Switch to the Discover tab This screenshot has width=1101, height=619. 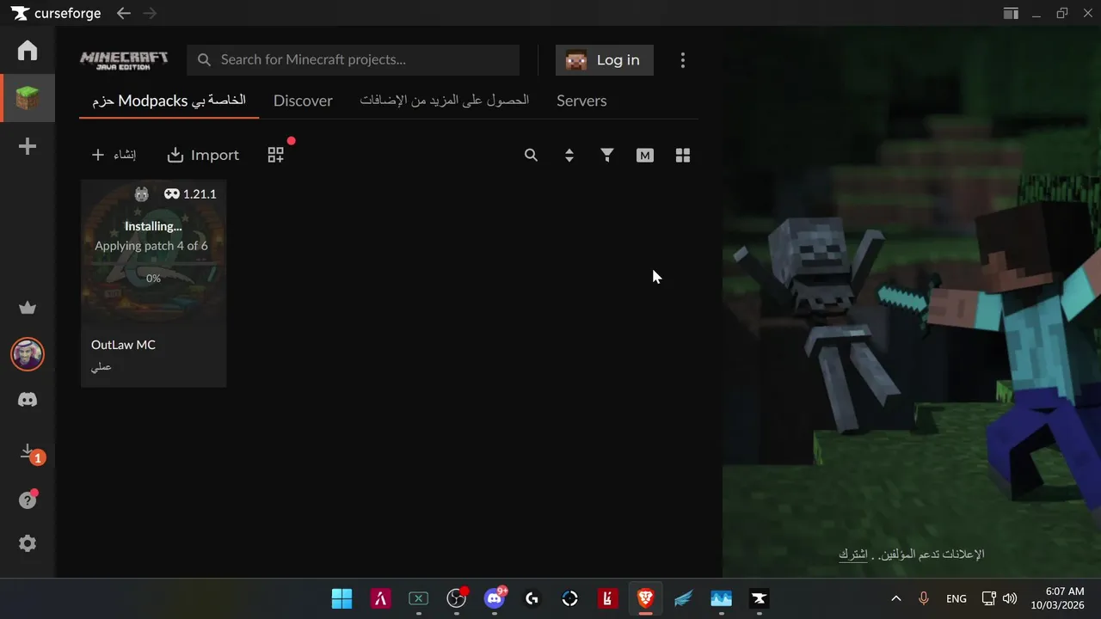tap(303, 101)
